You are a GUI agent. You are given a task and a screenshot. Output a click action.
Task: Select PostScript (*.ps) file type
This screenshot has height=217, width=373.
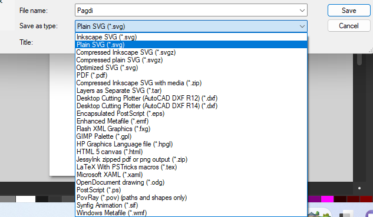[x=191, y=190]
